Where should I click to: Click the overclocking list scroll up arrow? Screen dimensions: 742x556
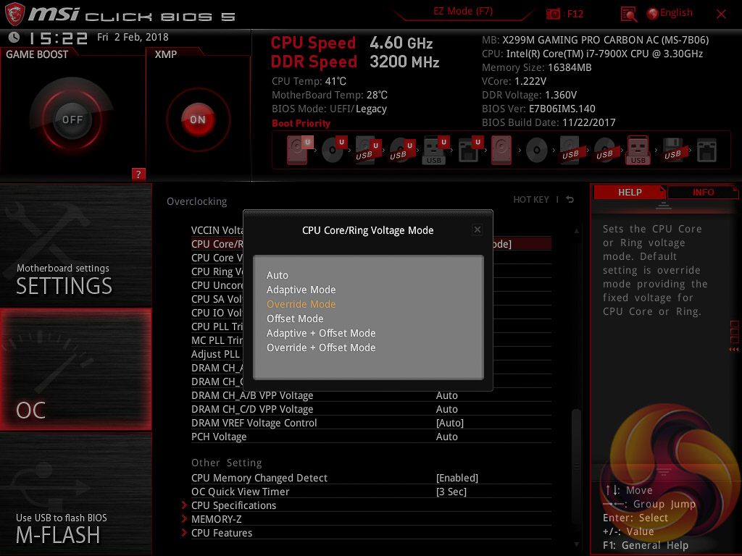(x=576, y=231)
